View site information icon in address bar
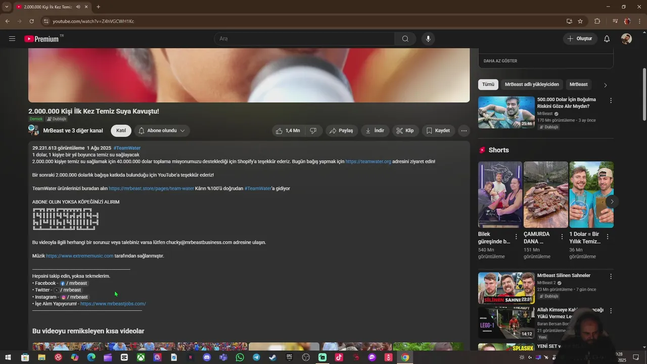The height and width of the screenshot is (364, 647). 46,21
